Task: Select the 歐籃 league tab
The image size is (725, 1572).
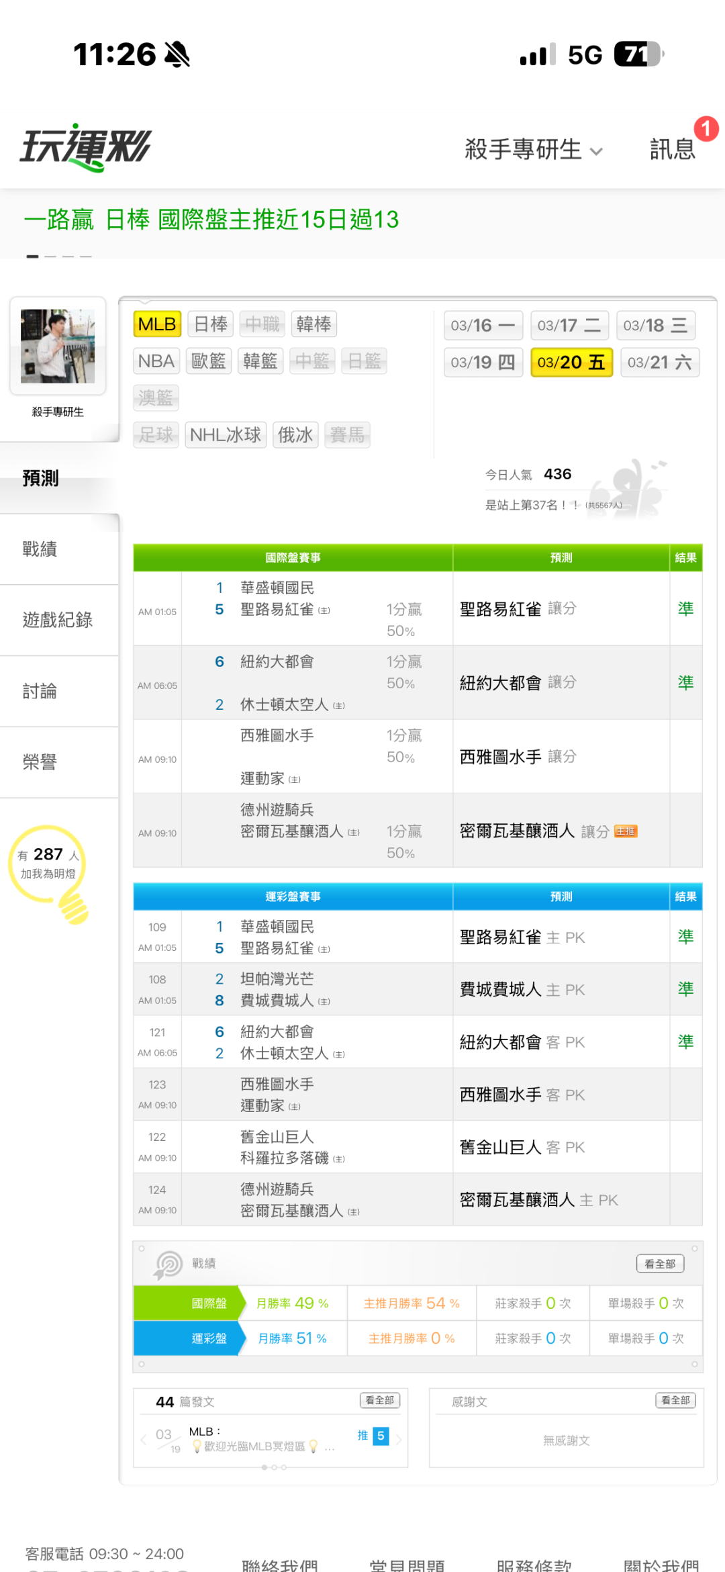Action: tap(209, 361)
